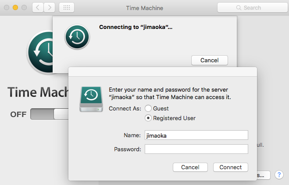The image size is (289, 185).
Task: Click the Name field containing jimaoka
Action: click(x=196, y=135)
